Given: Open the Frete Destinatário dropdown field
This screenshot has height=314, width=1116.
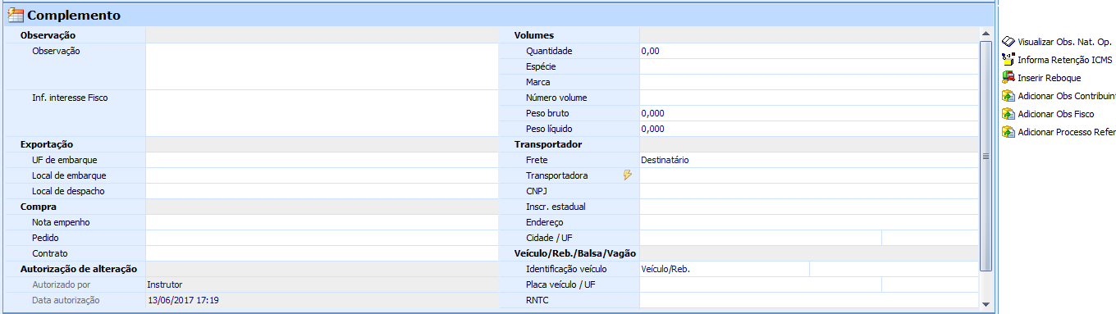Looking at the screenshot, I should 808,160.
